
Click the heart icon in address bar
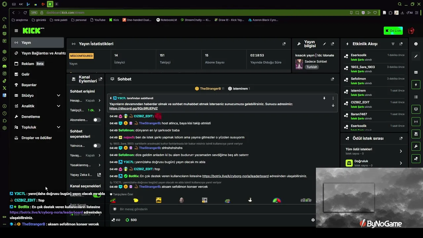(x=375, y=13)
